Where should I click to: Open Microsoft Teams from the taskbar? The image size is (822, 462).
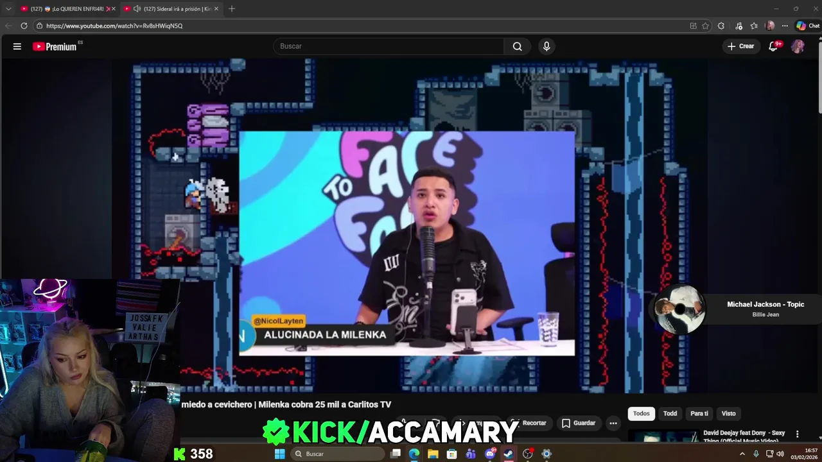[x=471, y=454]
